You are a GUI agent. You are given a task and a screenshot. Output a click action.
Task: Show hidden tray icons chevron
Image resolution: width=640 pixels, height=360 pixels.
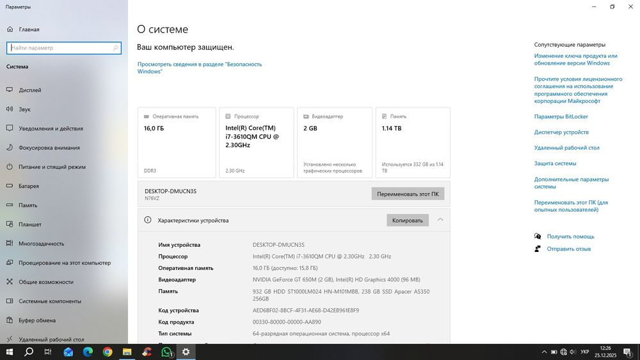pos(544,352)
